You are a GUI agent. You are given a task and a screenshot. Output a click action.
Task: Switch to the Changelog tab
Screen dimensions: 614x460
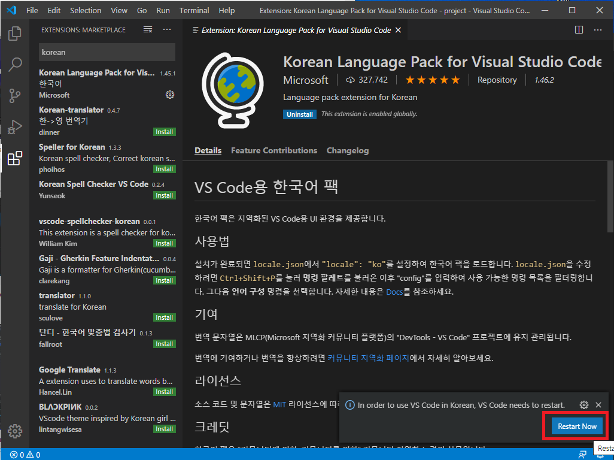pyautogui.click(x=348, y=151)
